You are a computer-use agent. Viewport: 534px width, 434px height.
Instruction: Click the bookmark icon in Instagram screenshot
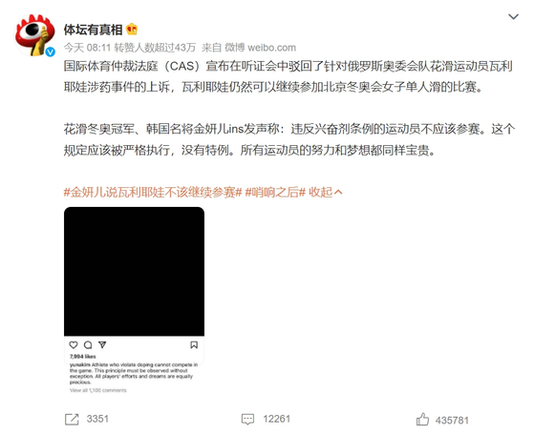[x=194, y=345]
